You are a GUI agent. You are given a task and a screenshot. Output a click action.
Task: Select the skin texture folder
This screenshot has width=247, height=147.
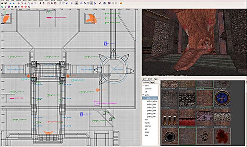[147, 135]
